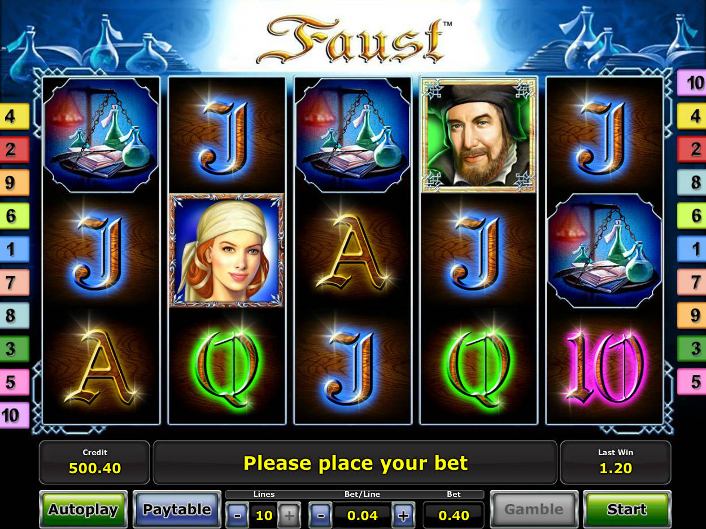Spin the reels with Start button
This screenshot has width=706, height=529.
point(627,510)
